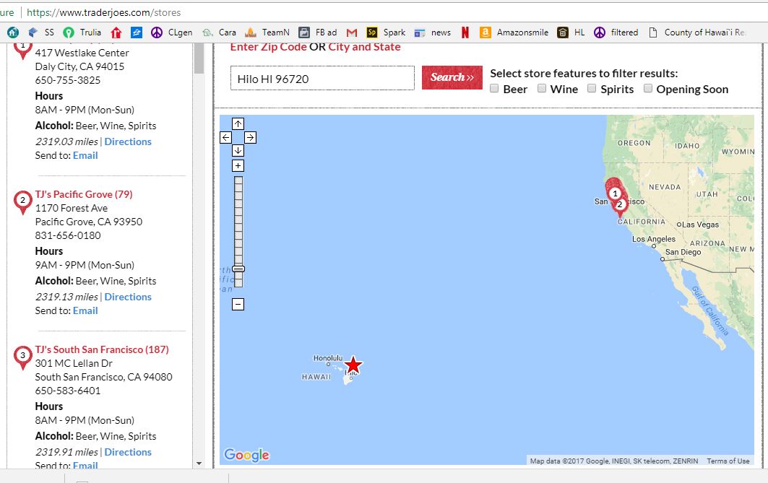Open TJ's Pacific Grove (79) link
Screen dimensions: 768x483
pos(84,194)
